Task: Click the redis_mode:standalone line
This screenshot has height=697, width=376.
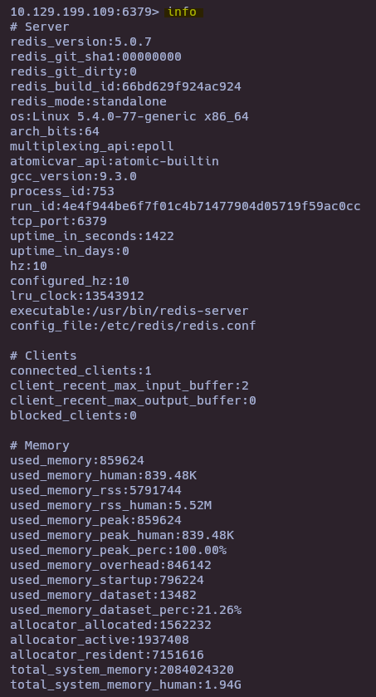Action: (88, 101)
